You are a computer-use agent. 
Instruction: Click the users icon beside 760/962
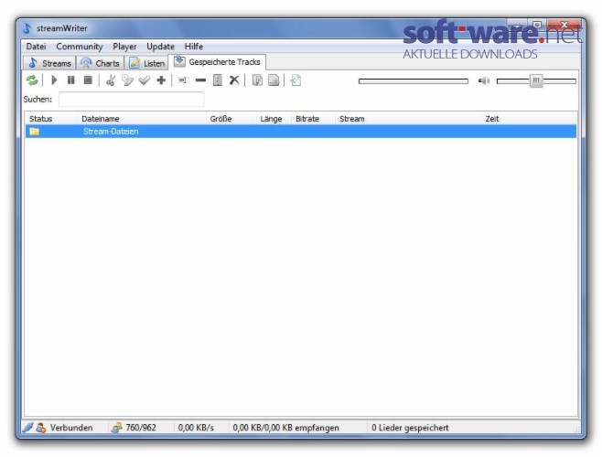tap(117, 428)
